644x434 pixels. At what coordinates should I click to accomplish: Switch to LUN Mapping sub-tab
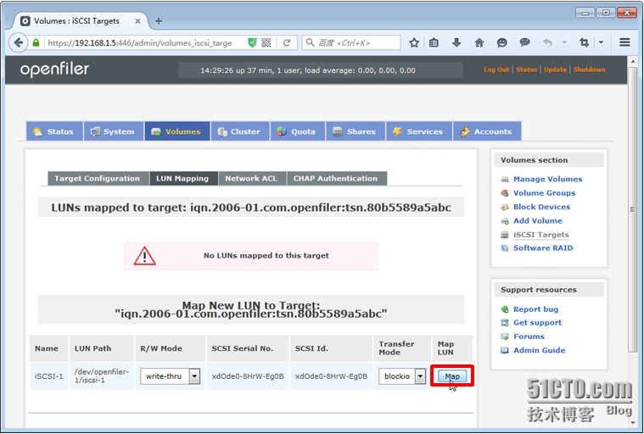[183, 179]
